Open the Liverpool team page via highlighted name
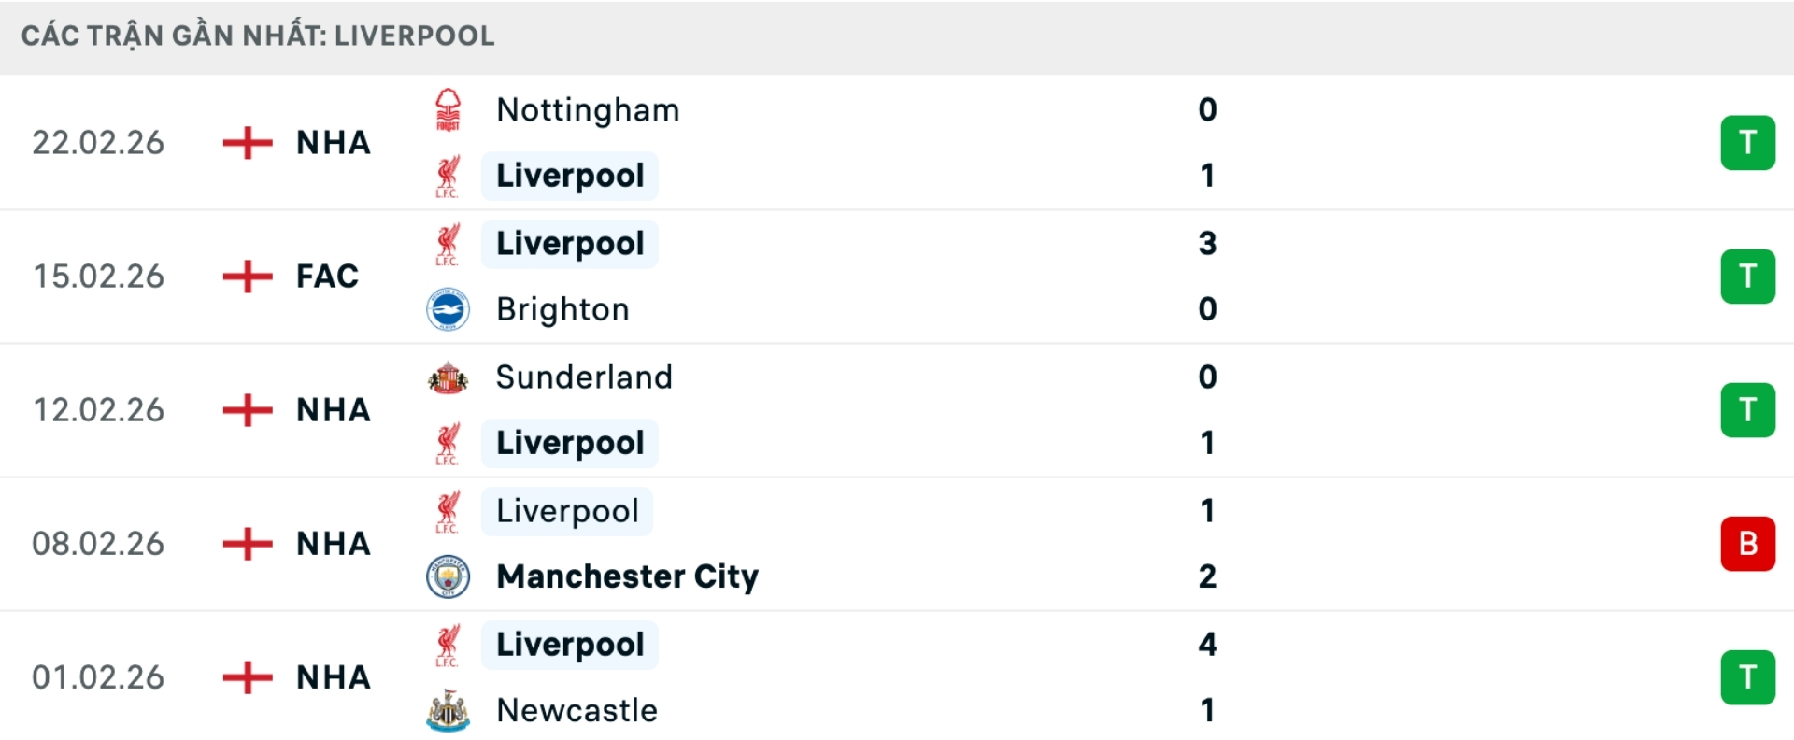This screenshot has height=740, width=1794. pyautogui.click(x=569, y=176)
